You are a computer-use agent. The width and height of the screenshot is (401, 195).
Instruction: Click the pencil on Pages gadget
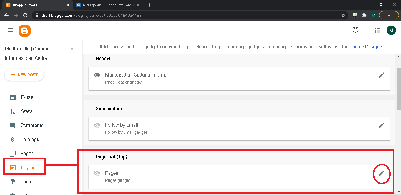coord(381,173)
